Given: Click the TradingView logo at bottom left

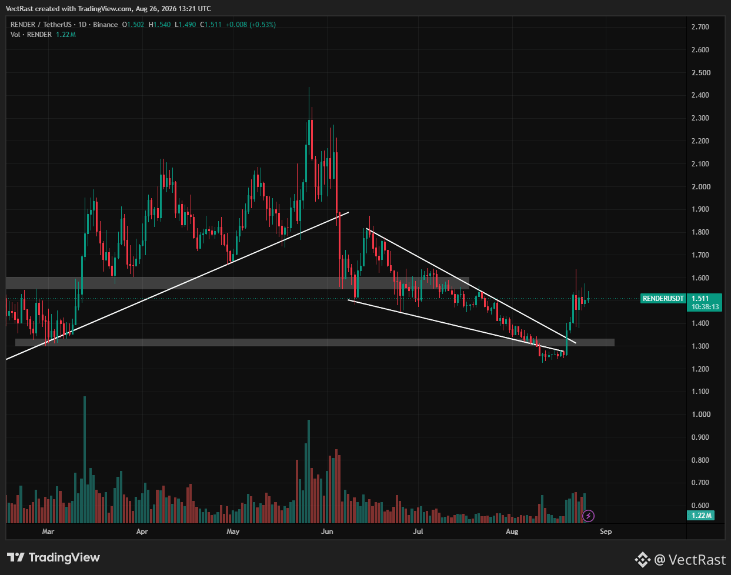Looking at the screenshot, I should pos(54,557).
